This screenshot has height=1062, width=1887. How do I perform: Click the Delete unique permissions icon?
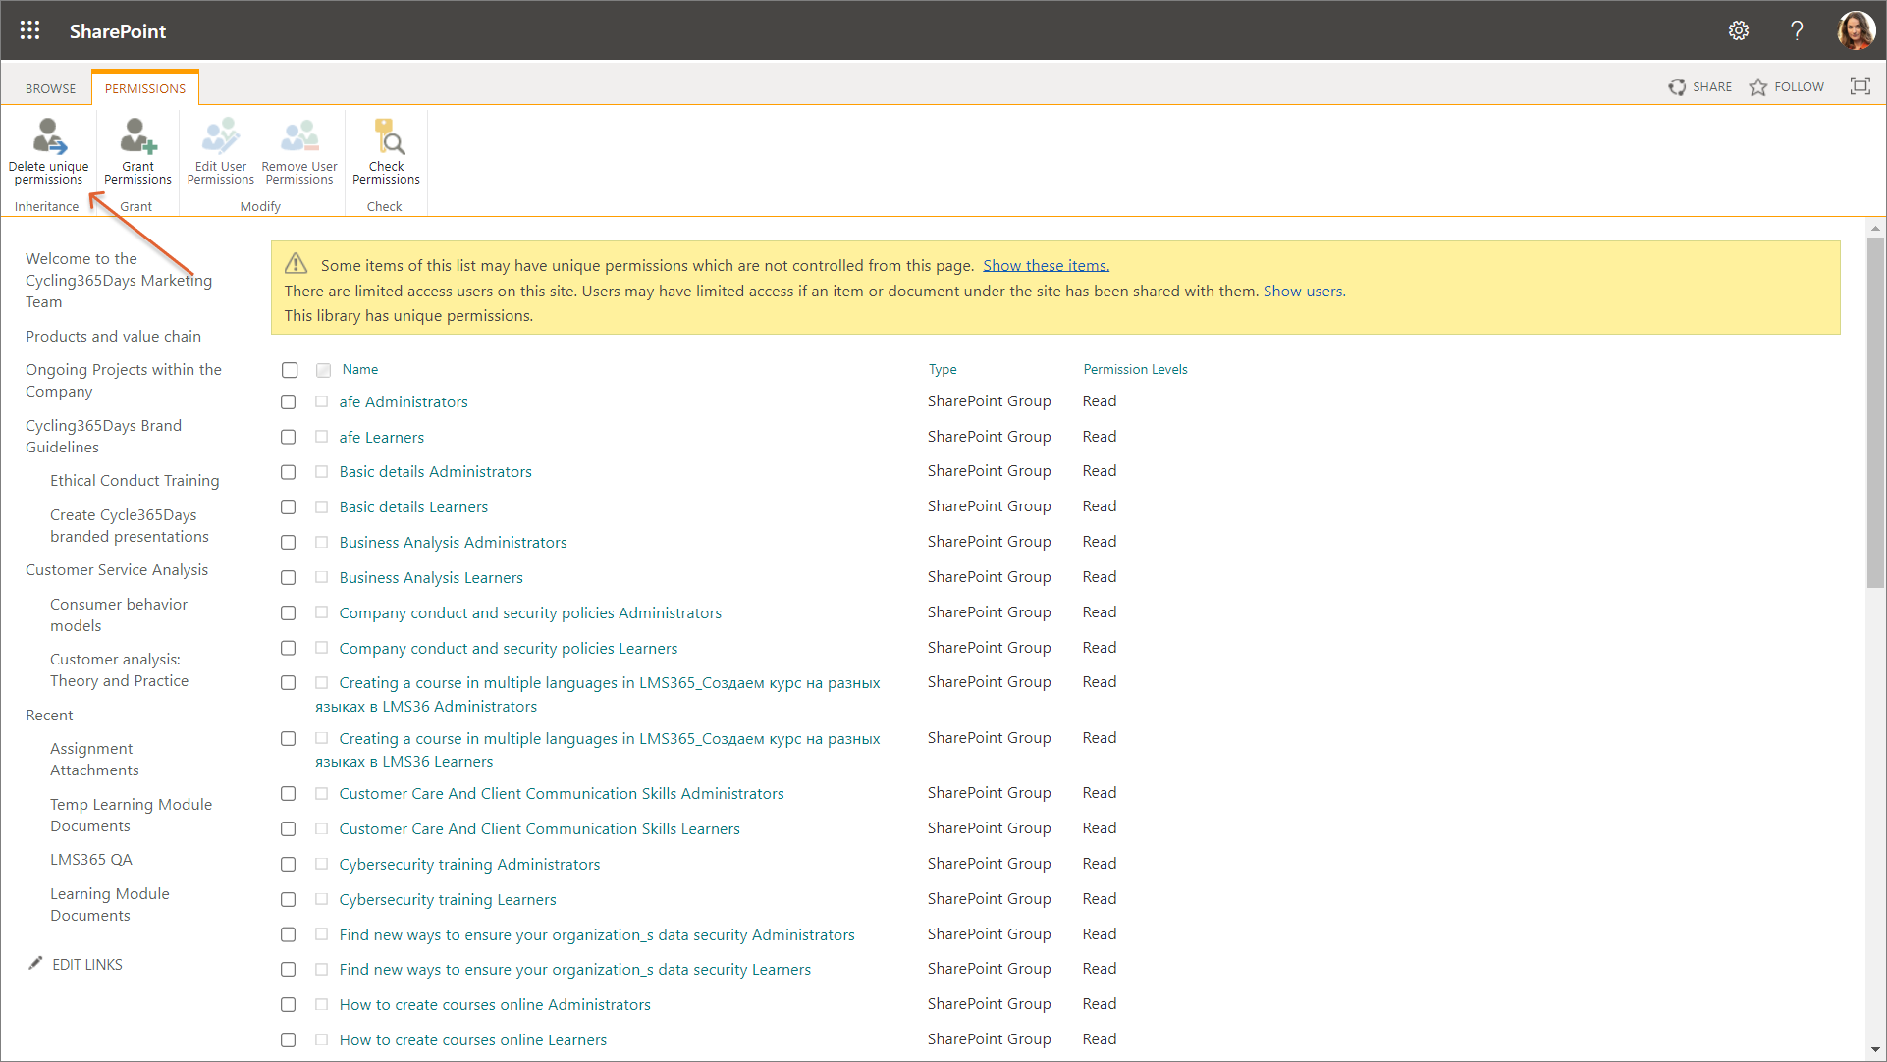(x=48, y=136)
